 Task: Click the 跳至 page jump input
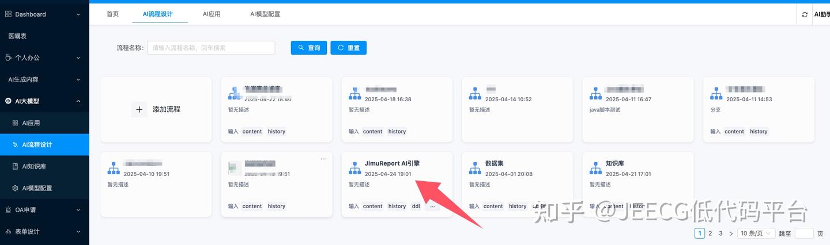click(804, 233)
